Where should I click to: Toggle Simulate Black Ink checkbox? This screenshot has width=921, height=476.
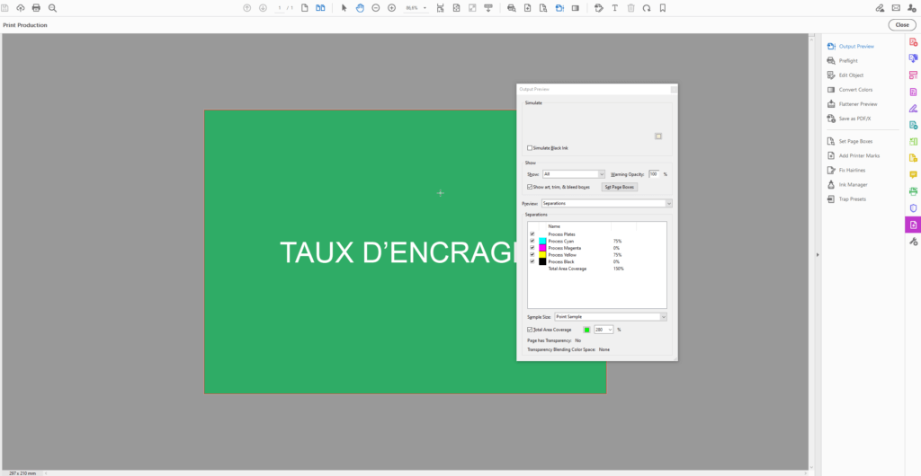coord(530,148)
